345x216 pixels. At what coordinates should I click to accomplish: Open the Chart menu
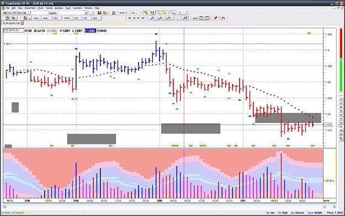[40, 8]
